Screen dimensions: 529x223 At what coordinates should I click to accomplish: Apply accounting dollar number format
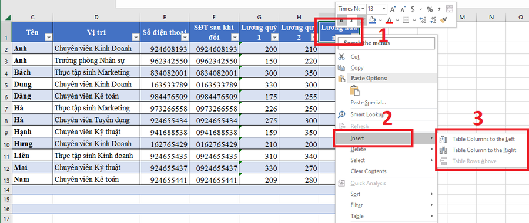pos(413,9)
